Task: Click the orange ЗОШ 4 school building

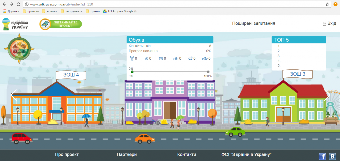Action: 57,102
